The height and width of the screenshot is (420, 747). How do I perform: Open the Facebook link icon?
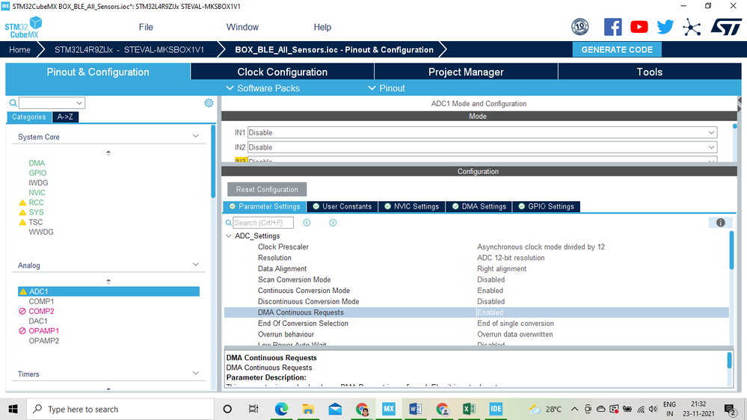point(612,27)
